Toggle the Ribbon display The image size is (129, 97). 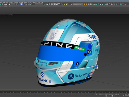tap(55, 4)
